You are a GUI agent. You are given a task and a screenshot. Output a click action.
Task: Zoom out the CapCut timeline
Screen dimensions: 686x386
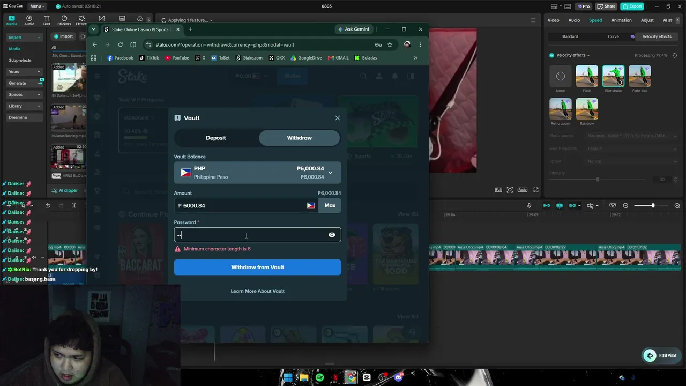tap(625, 205)
